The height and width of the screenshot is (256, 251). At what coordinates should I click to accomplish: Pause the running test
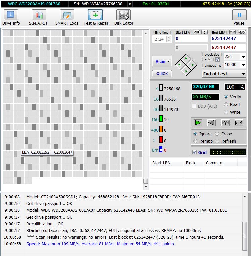239,17
